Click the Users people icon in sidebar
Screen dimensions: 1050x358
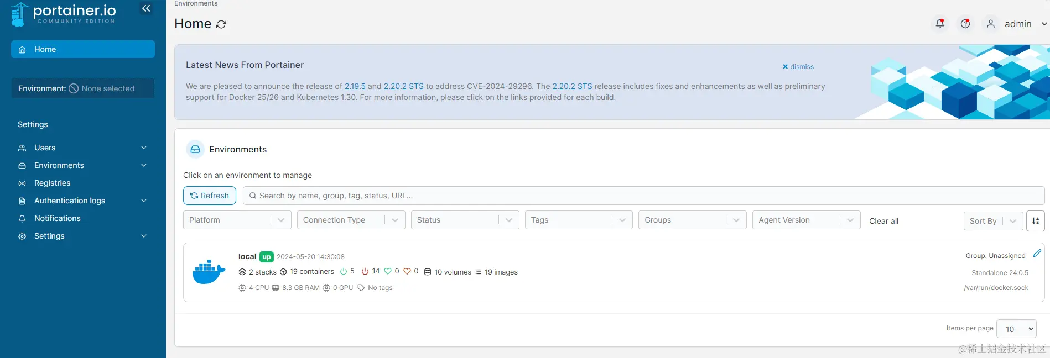[22, 148]
